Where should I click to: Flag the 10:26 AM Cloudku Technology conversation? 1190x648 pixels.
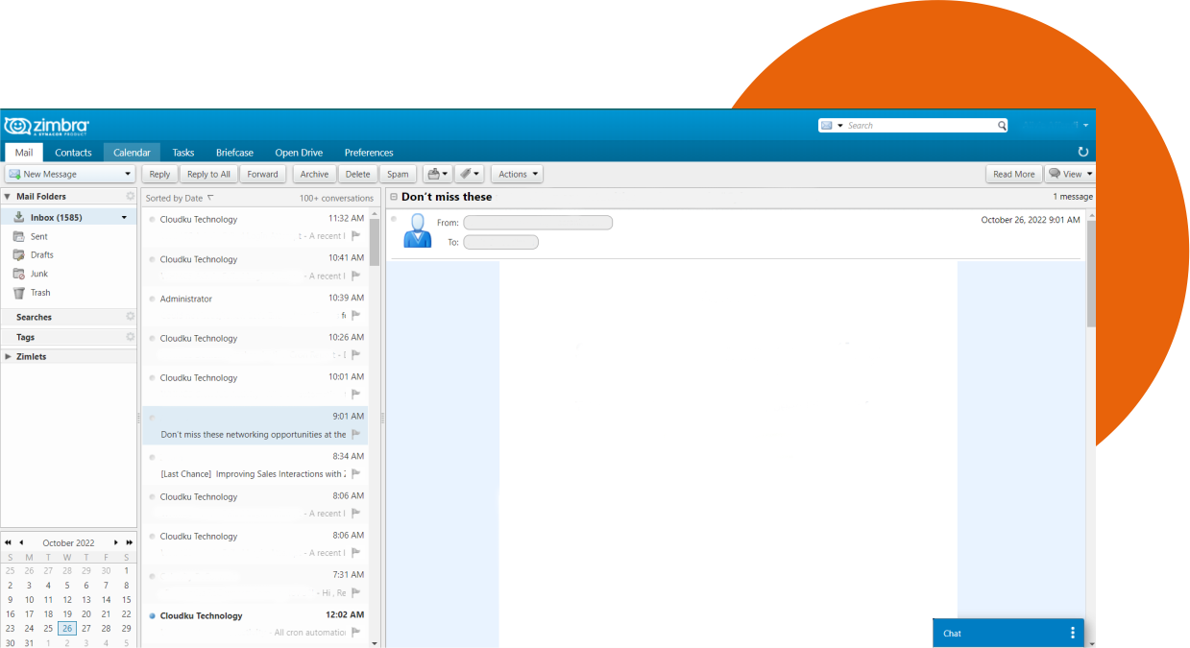[355, 354]
